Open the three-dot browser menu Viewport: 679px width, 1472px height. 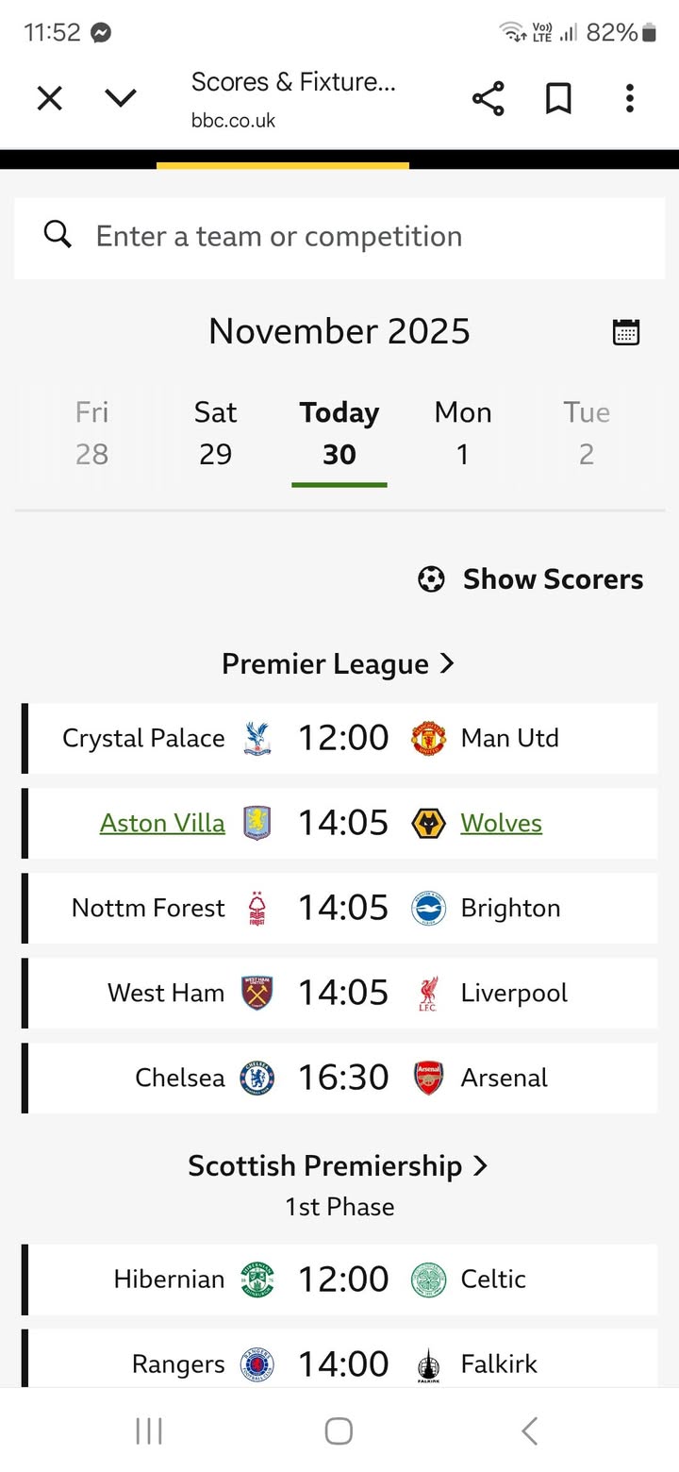pyautogui.click(x=629, y=98)
